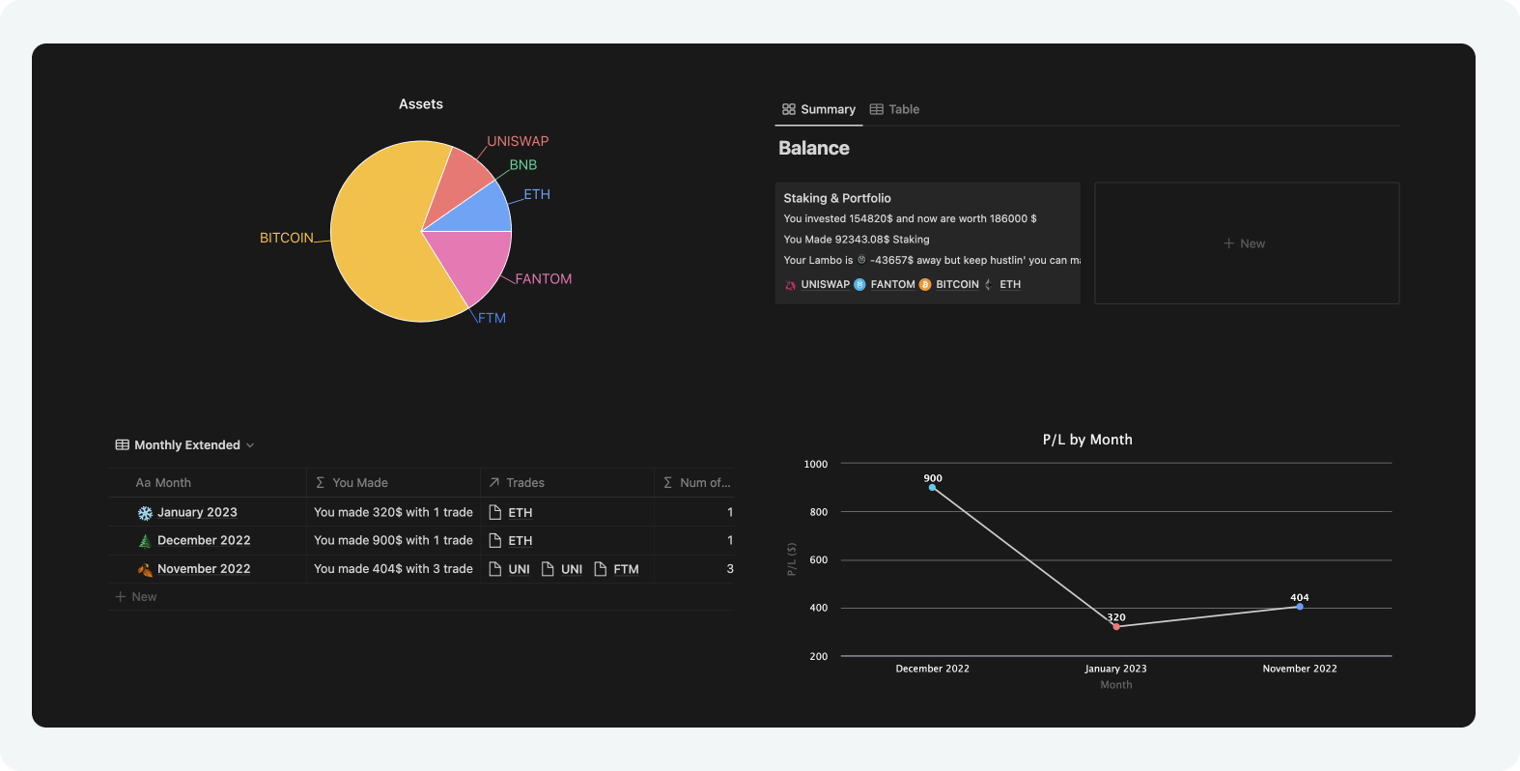Screen dimensions: 1520x771
Task: Add a New balance card
Action: coord(1246,243)
